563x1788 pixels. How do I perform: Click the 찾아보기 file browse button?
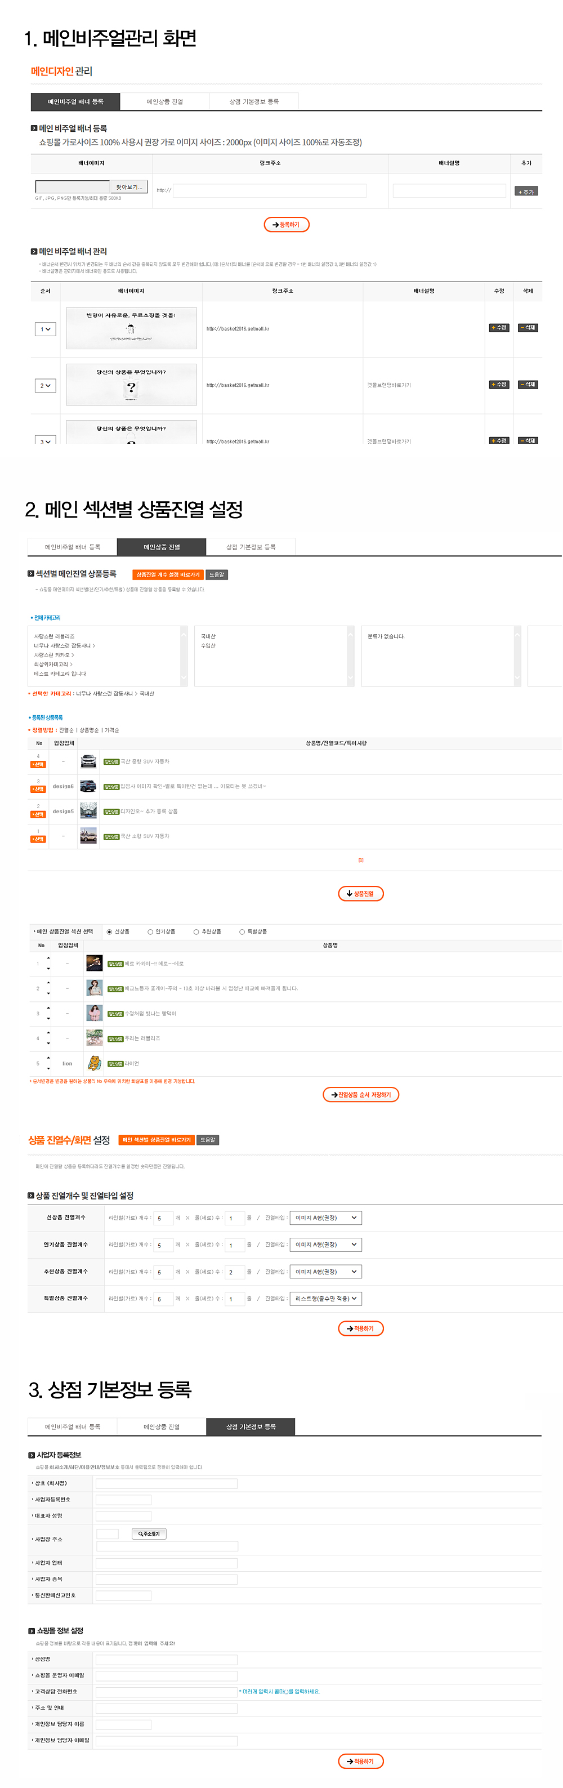[128, 187]
